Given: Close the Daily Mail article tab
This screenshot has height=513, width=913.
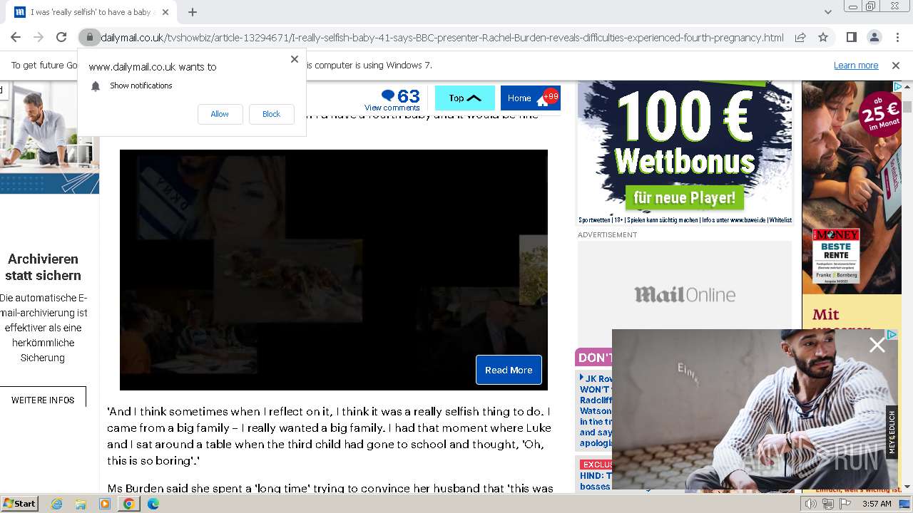Looking at the screenshot, I should tap(166, 12).
